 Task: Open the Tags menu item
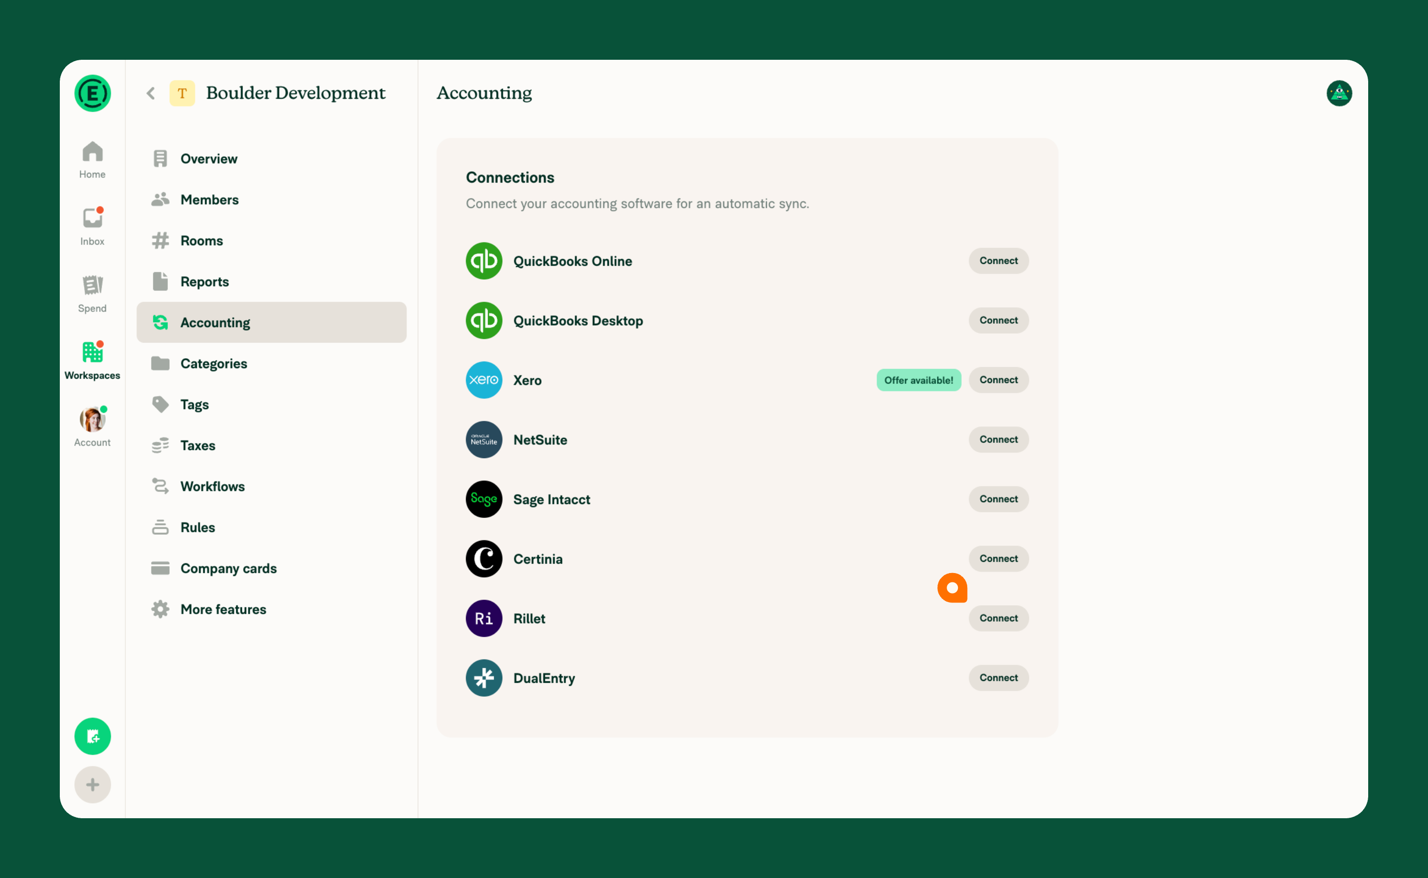pos(271,404)
